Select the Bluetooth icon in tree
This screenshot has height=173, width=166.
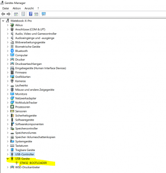pyautogui.click(x=12, y=51)
